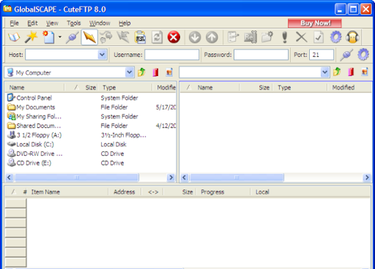
Task: Select Shared Docum... folder
Action: click(34, 126)
